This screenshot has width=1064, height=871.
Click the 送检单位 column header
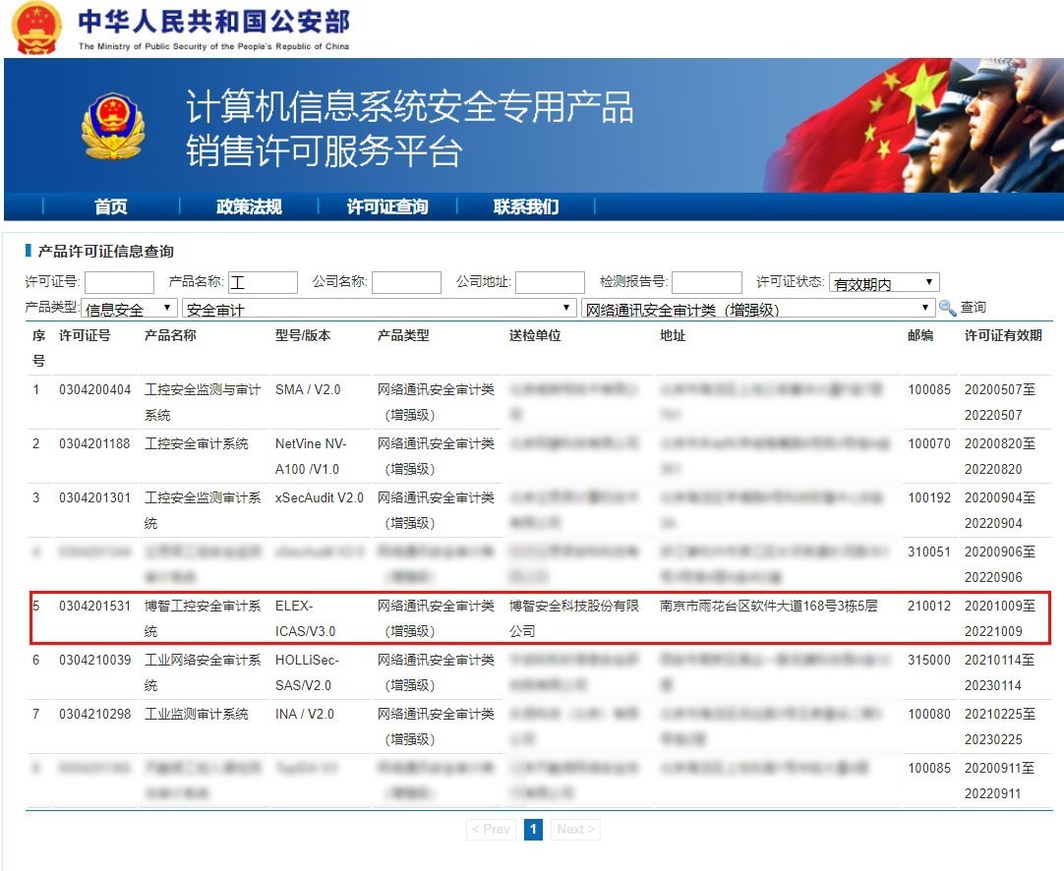pos(535,335)
